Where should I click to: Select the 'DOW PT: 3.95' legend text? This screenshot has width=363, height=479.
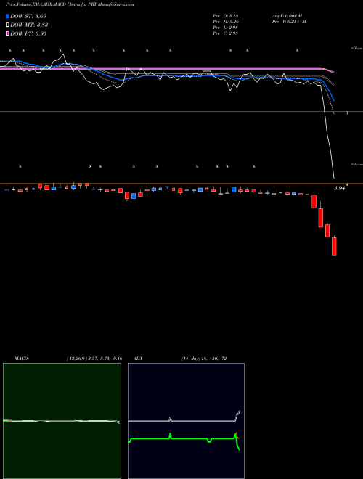click(28, 33)
